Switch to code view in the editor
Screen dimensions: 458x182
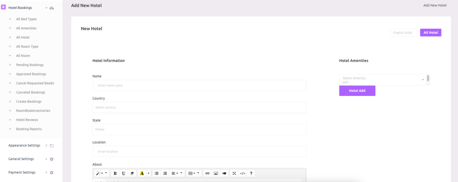[243, 173]
